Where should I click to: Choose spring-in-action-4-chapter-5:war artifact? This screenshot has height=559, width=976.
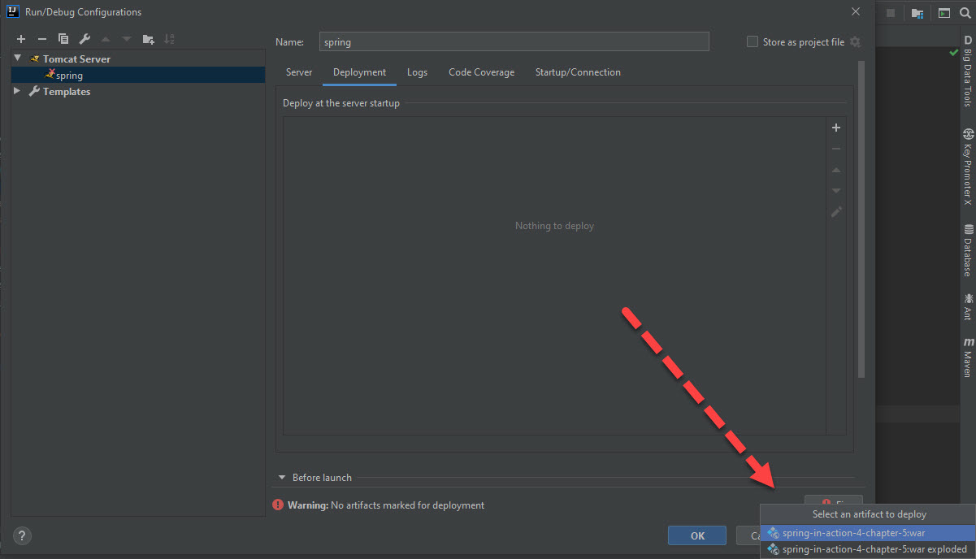pyautogui.click(x=868, y=533)
